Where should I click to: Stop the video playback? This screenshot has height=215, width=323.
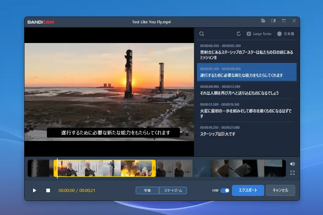click(48, 190)
